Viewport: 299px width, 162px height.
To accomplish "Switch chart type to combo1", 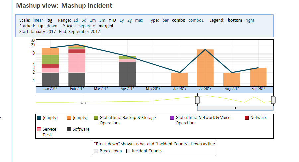I will click(x=196, y=20).
